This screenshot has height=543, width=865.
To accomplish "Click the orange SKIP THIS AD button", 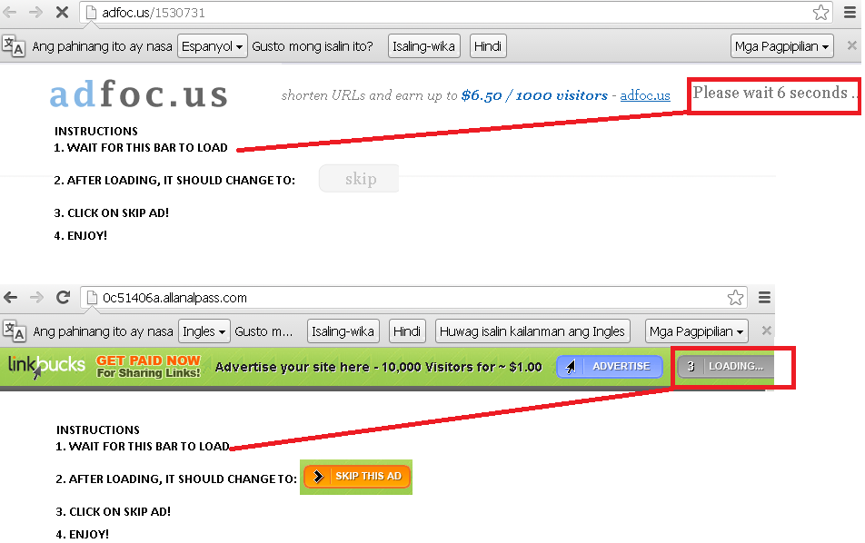I will [x=357, y=477].
